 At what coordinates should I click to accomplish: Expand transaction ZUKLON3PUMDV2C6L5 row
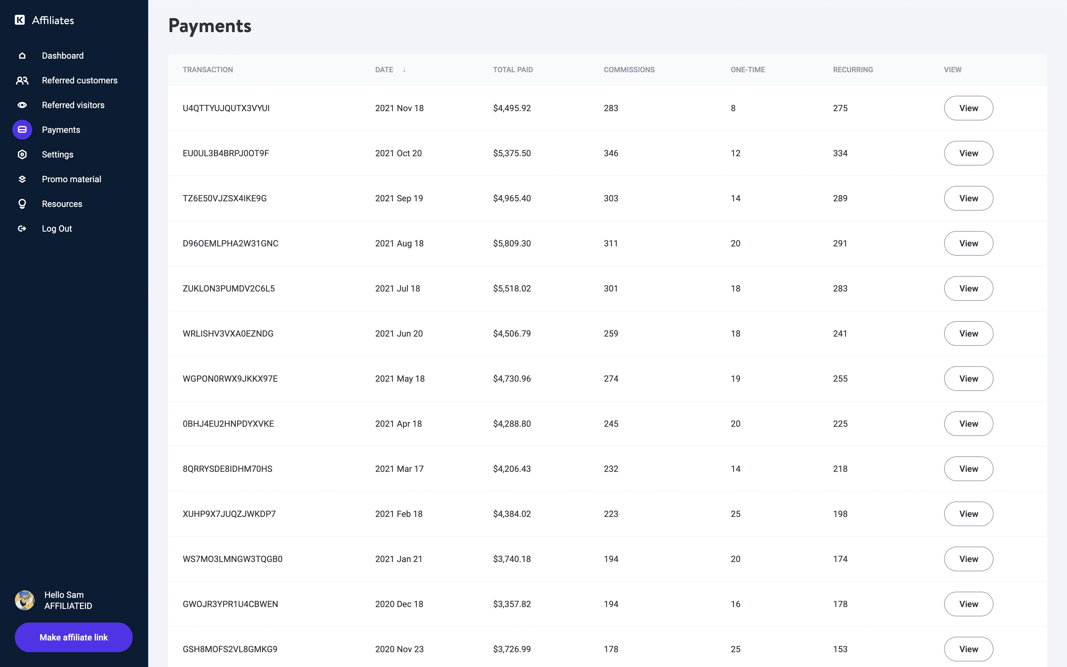click(x=969, y=288)
